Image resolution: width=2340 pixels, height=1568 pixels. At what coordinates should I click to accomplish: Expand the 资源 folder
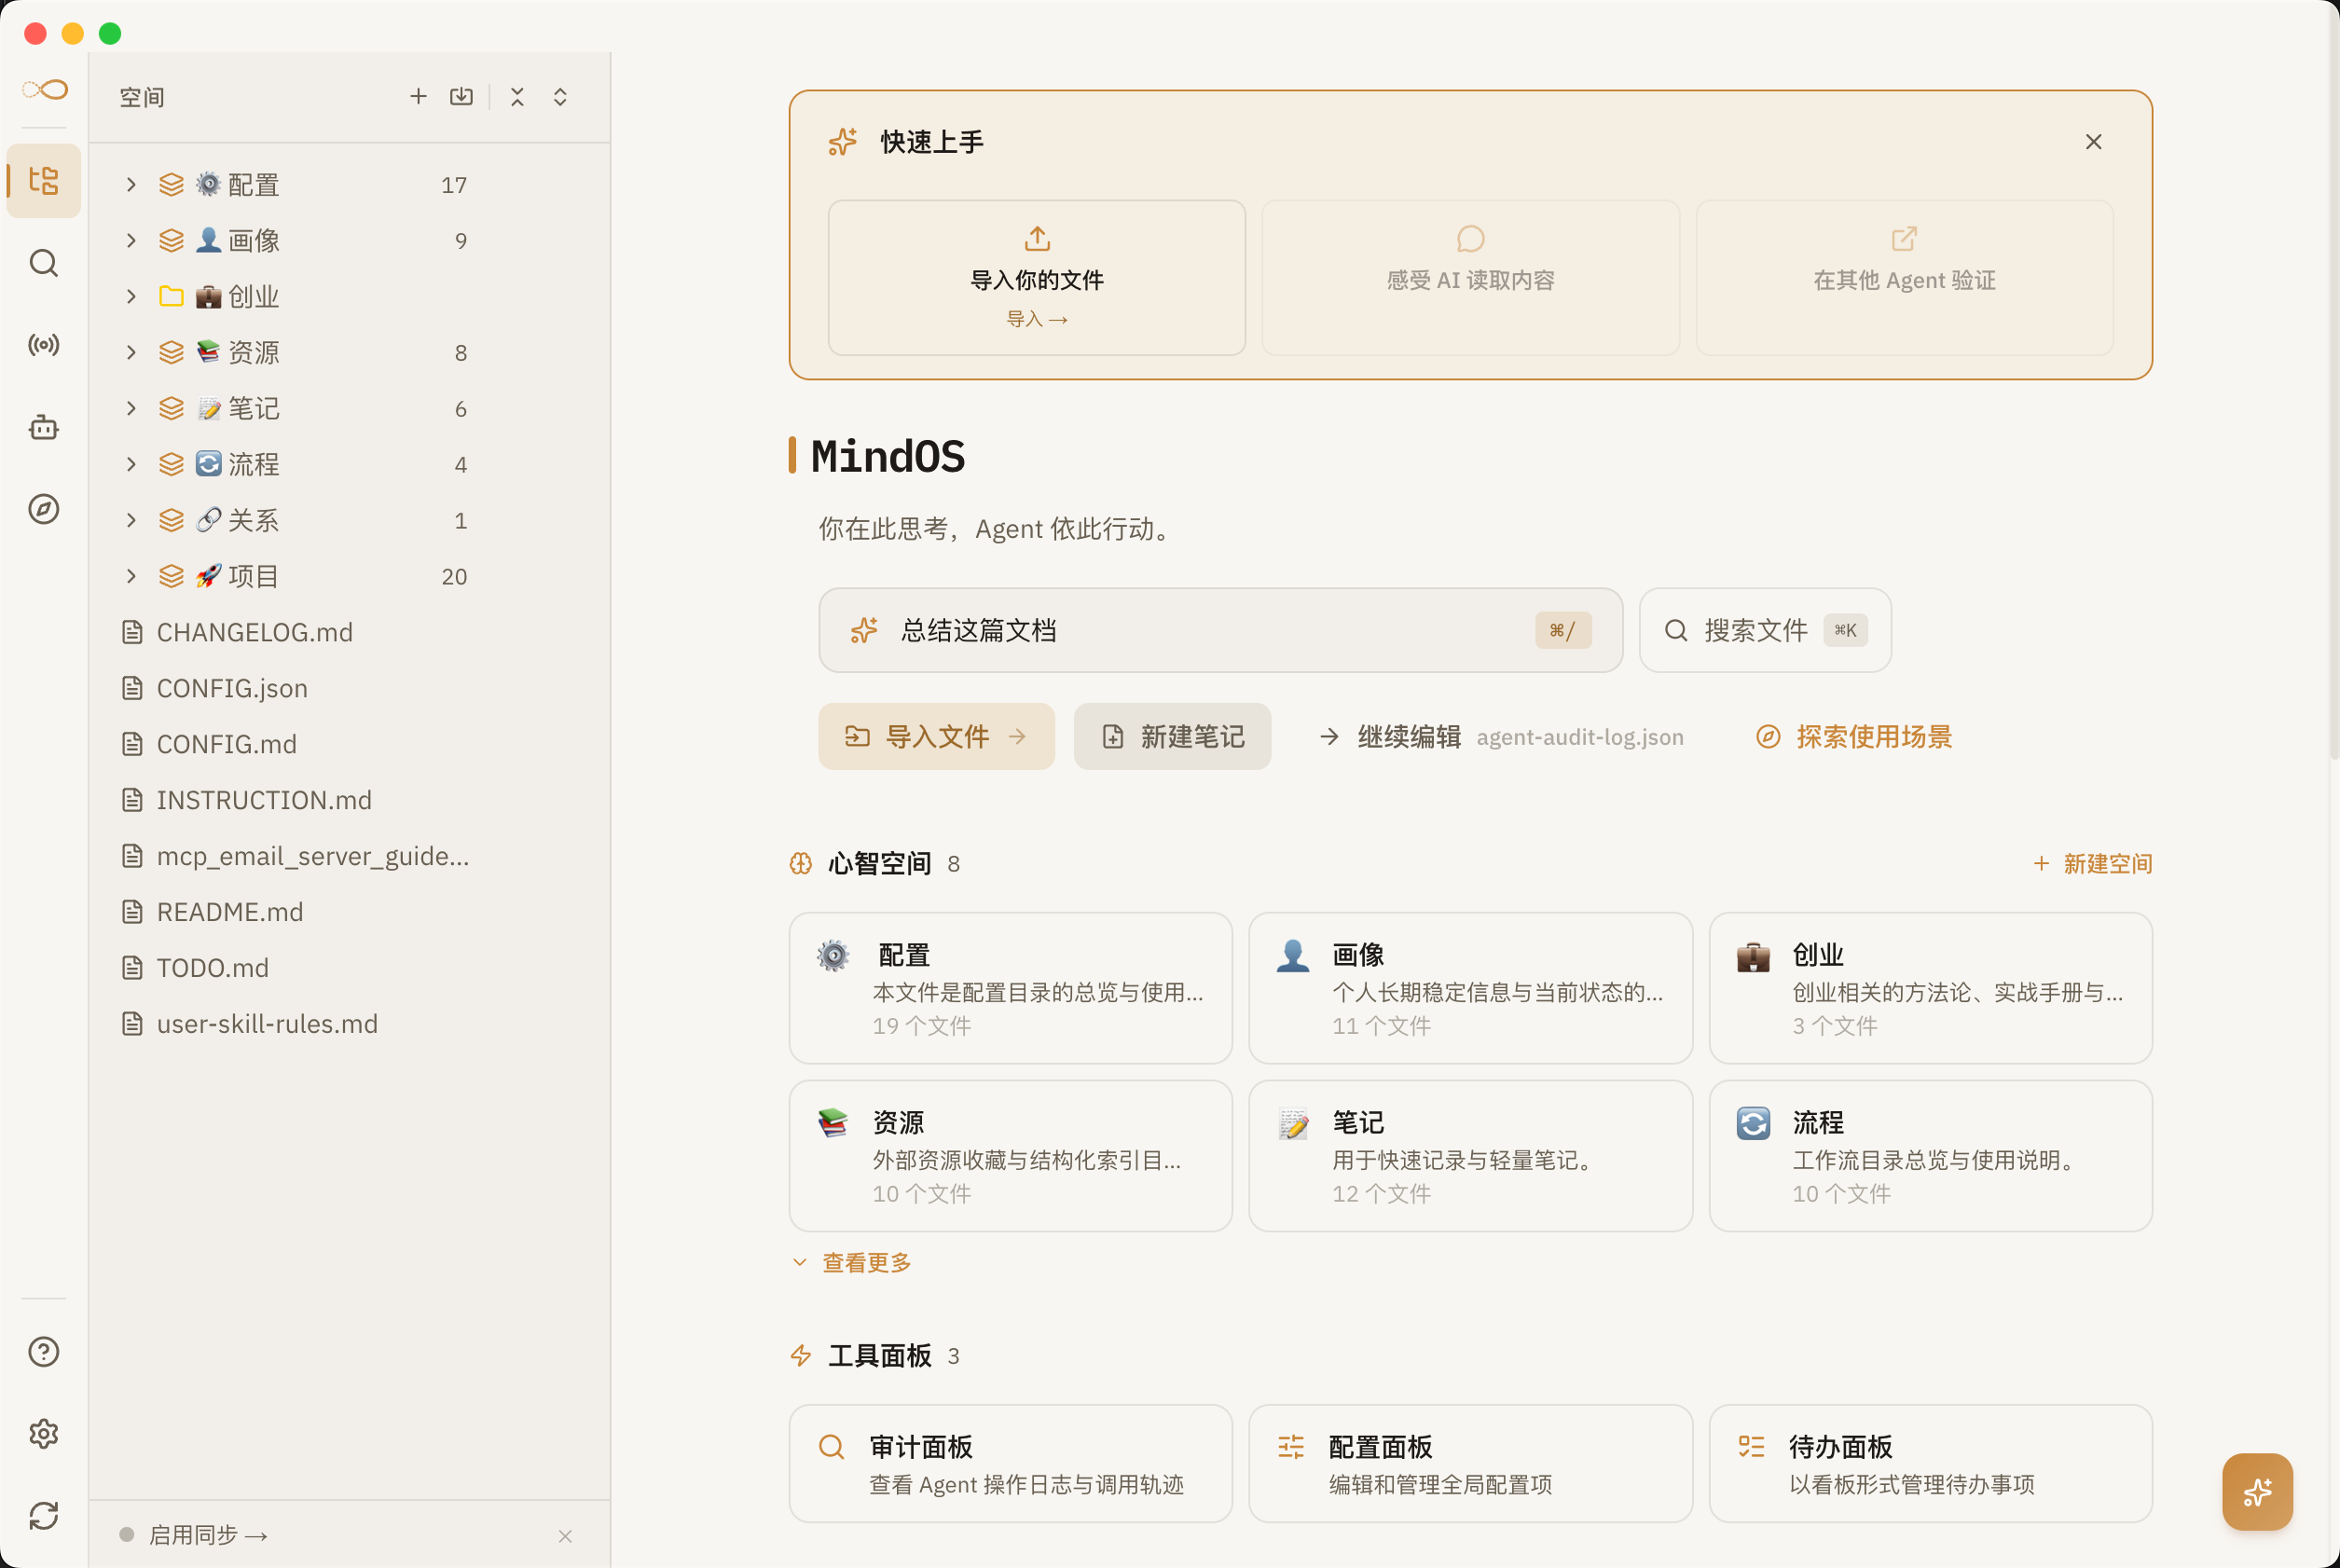click(x=131, y=353)
